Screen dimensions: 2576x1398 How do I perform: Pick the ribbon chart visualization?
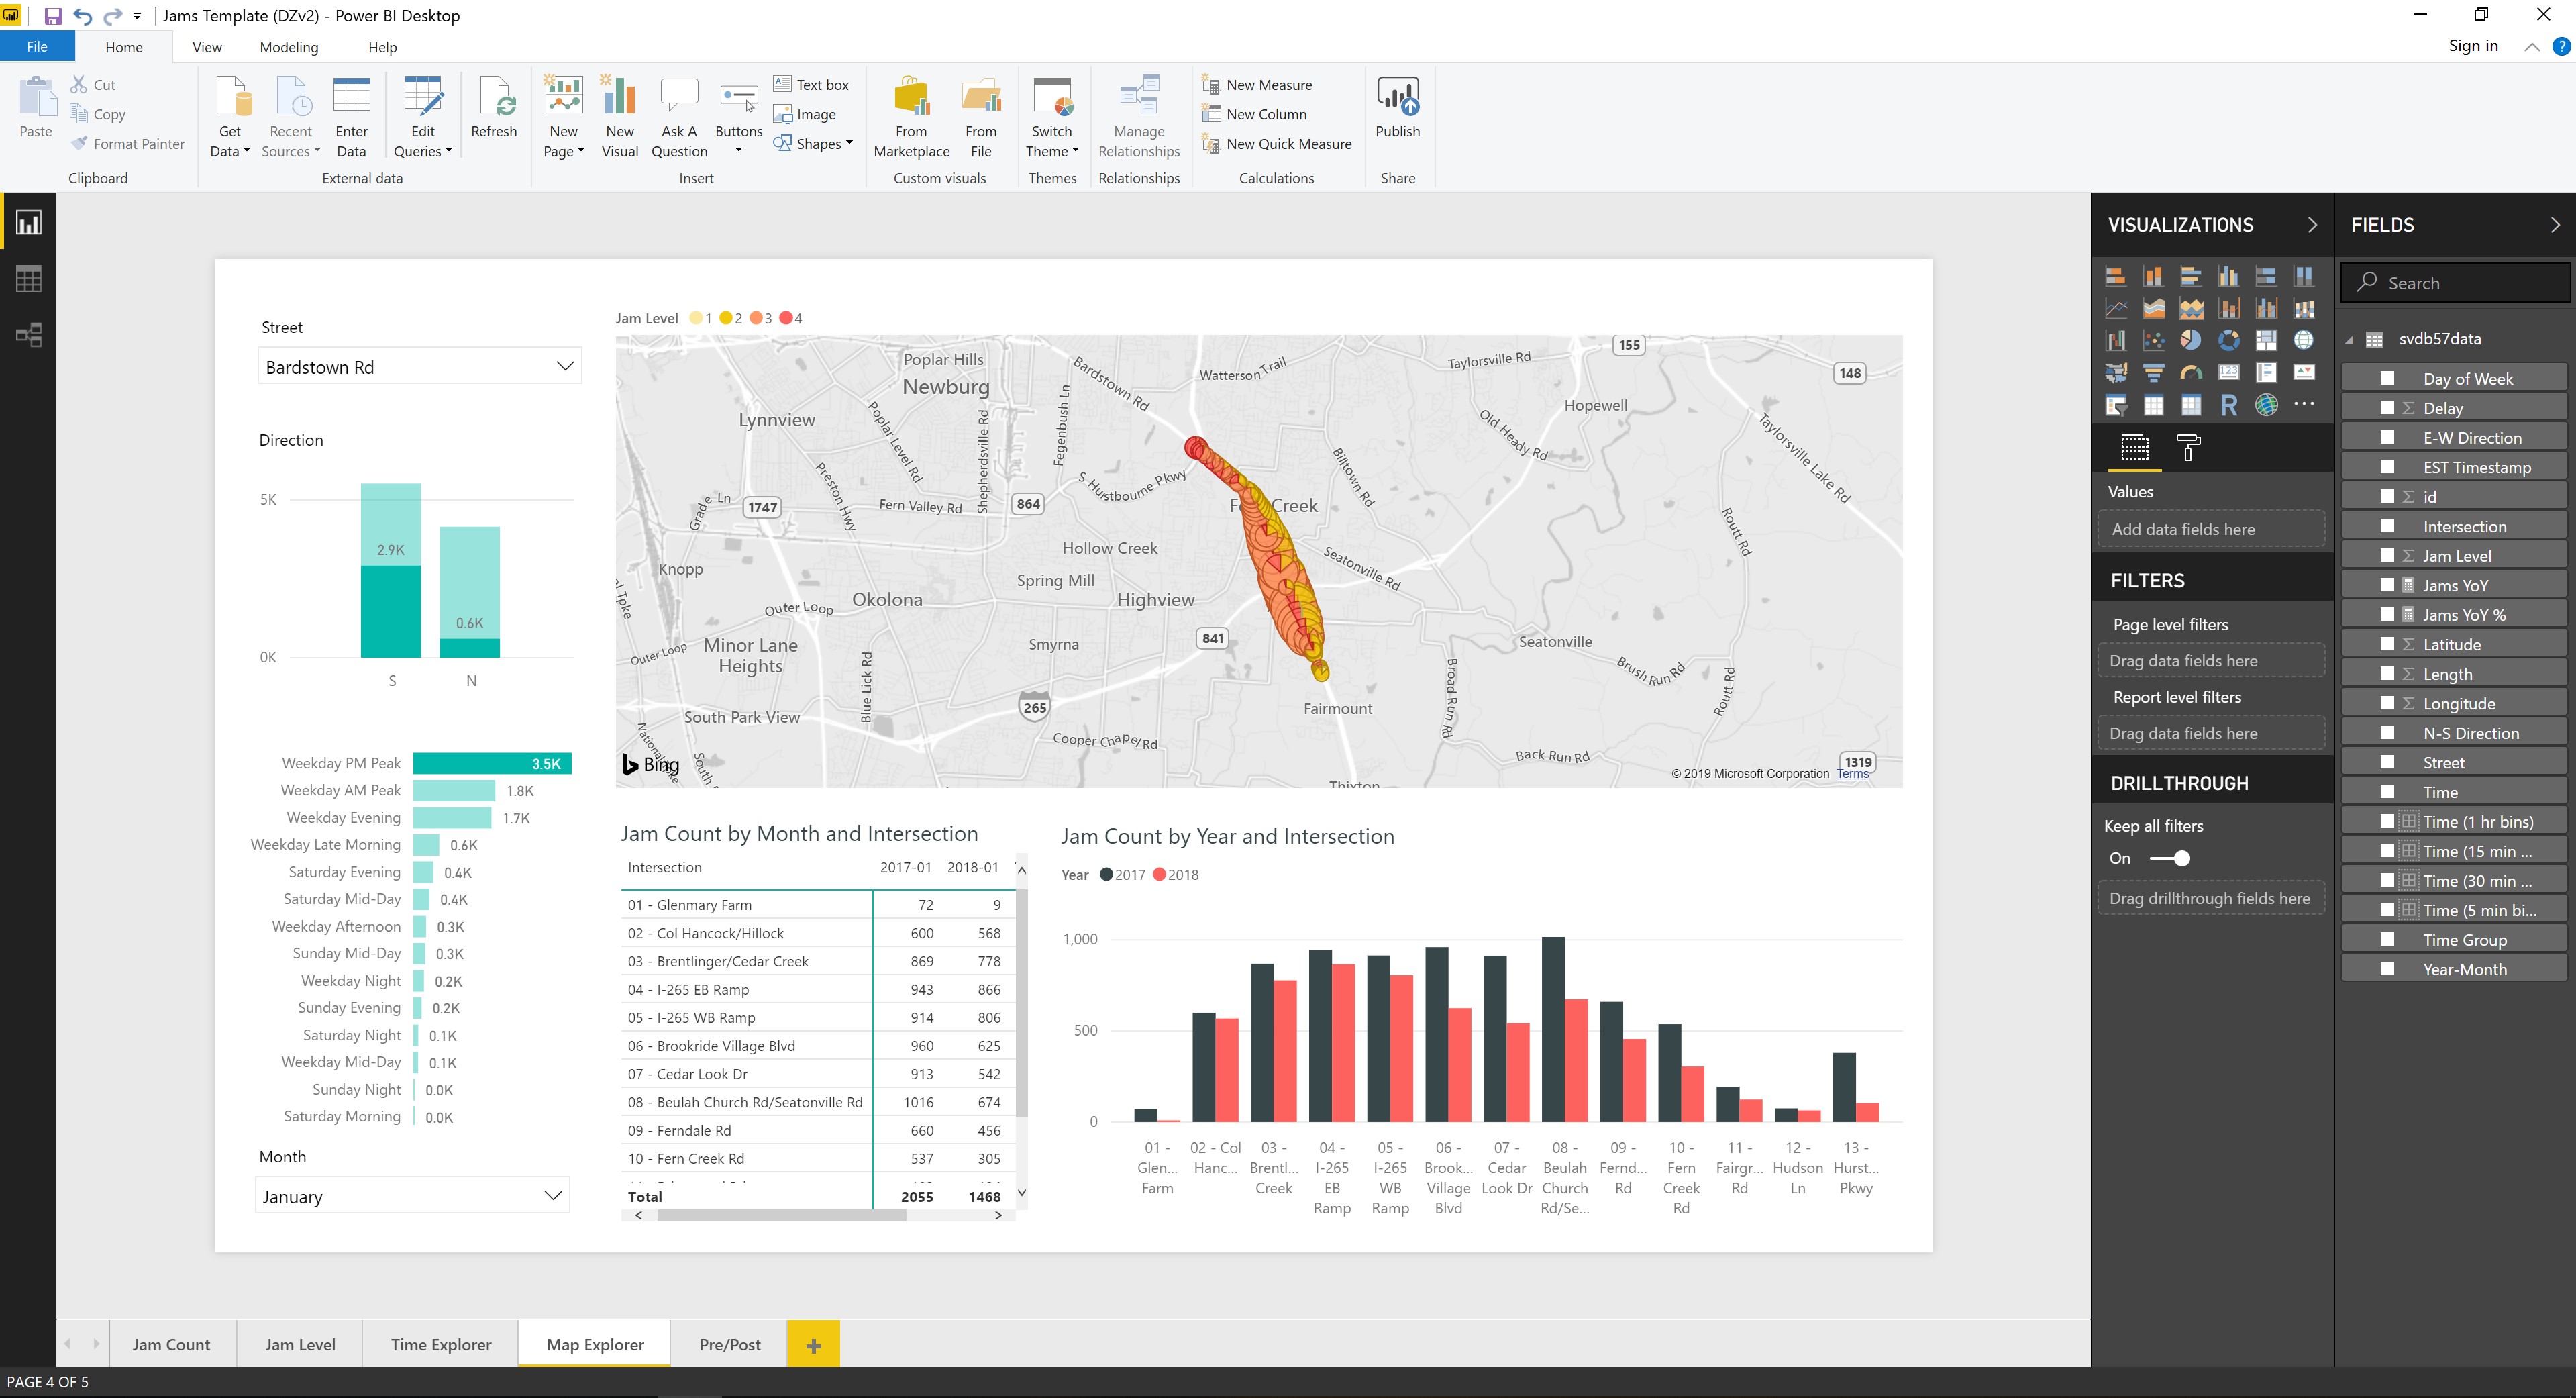coord(2304,309)
